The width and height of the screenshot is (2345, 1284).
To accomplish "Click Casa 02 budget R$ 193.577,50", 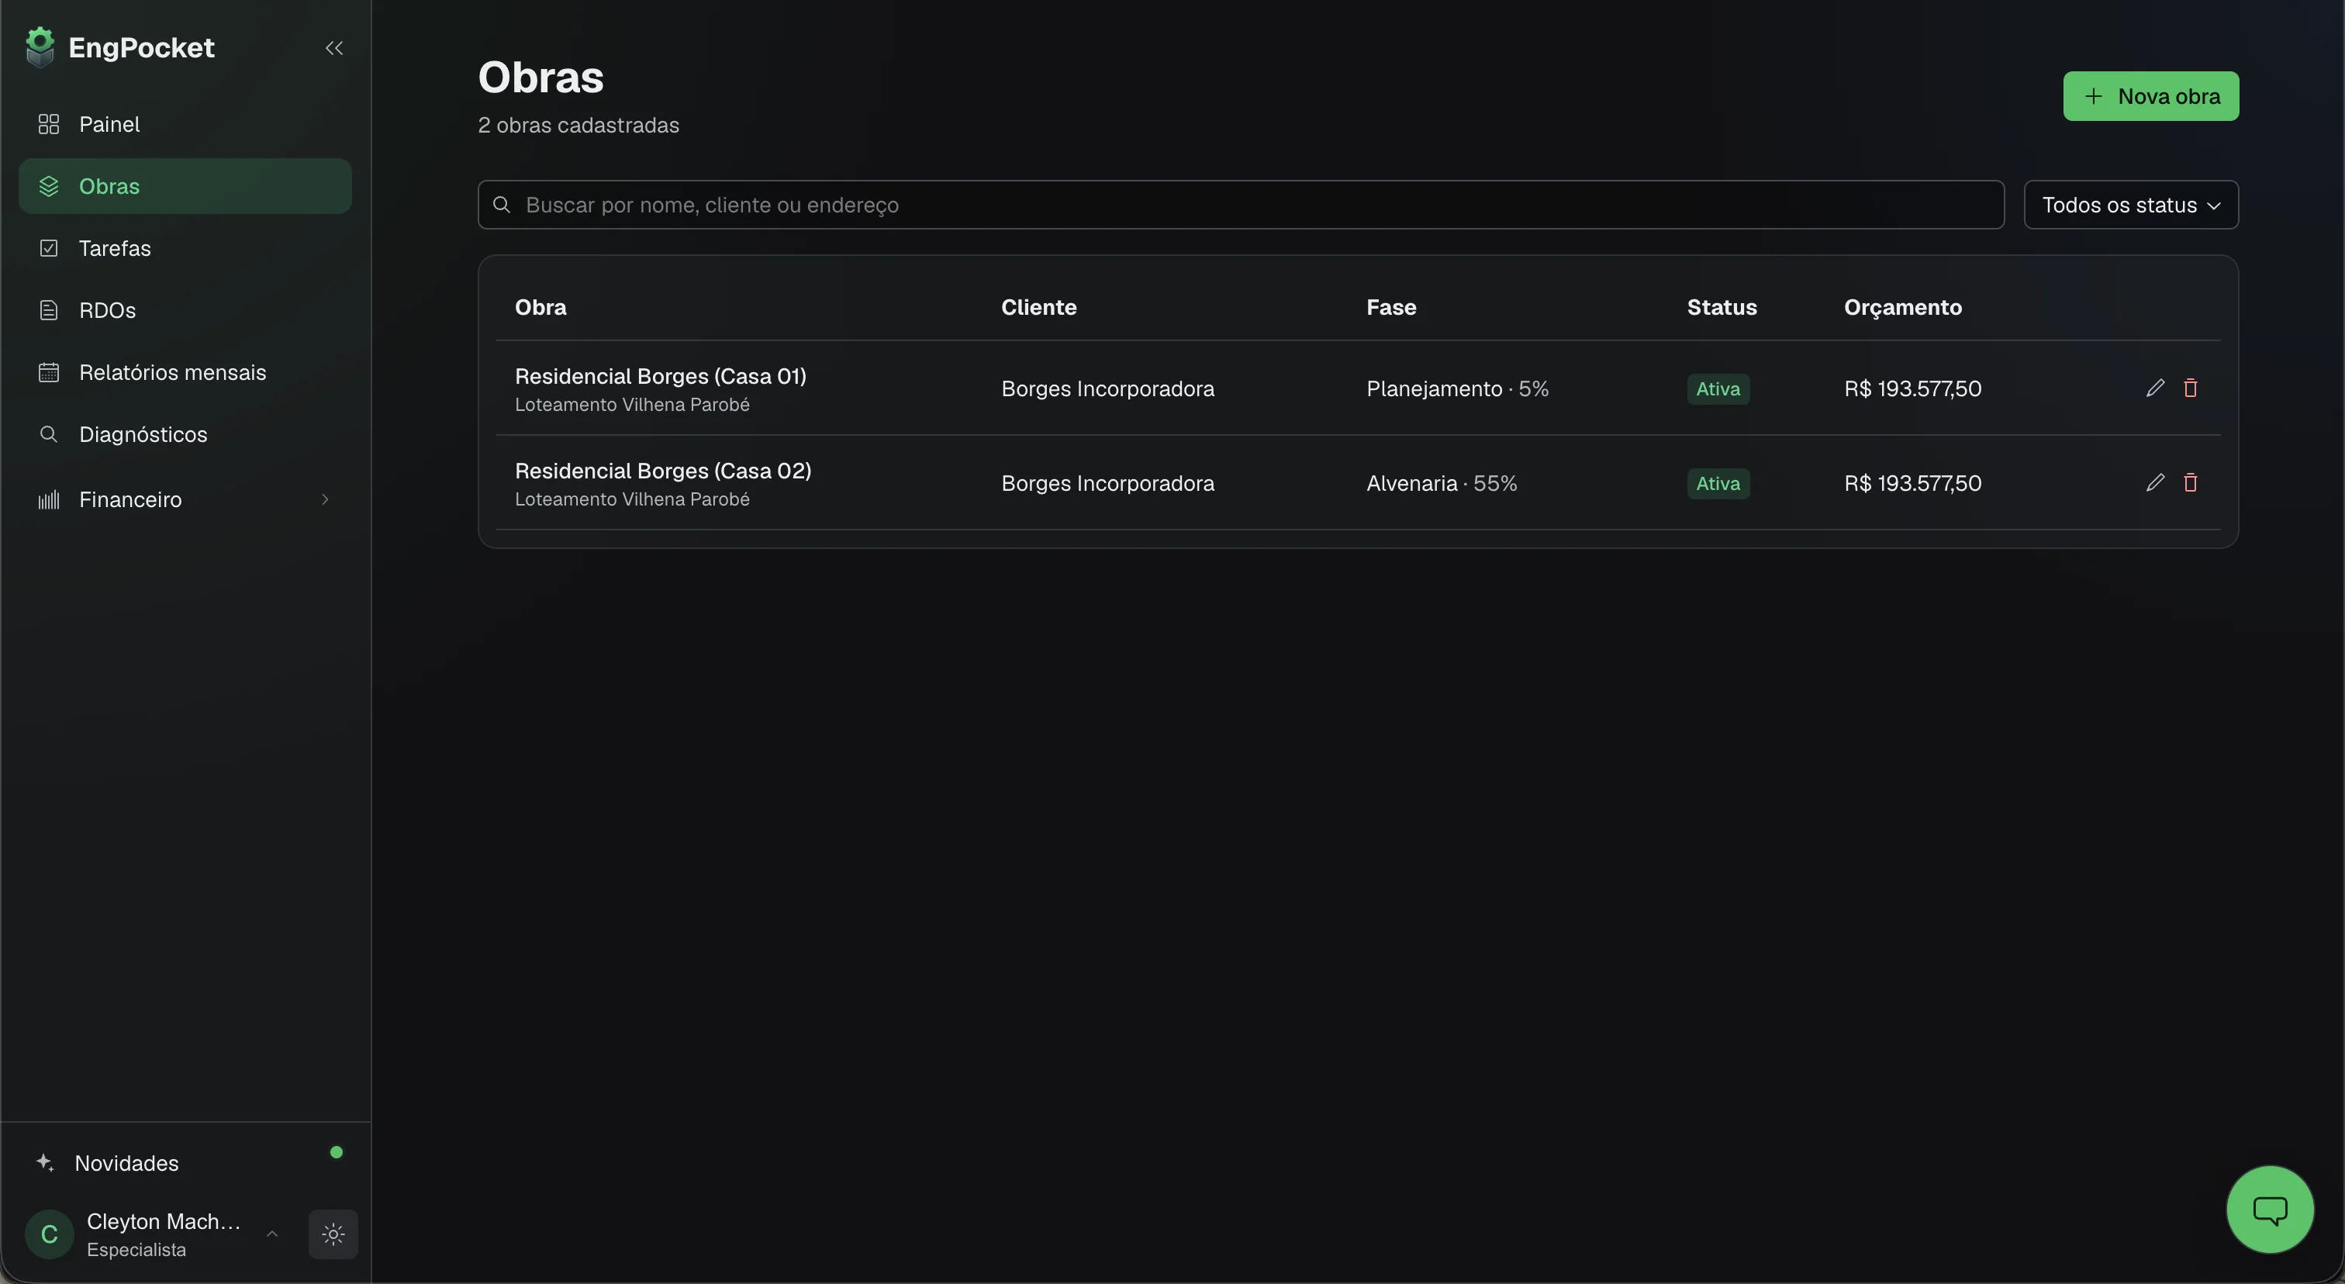I will point(1912,484).
